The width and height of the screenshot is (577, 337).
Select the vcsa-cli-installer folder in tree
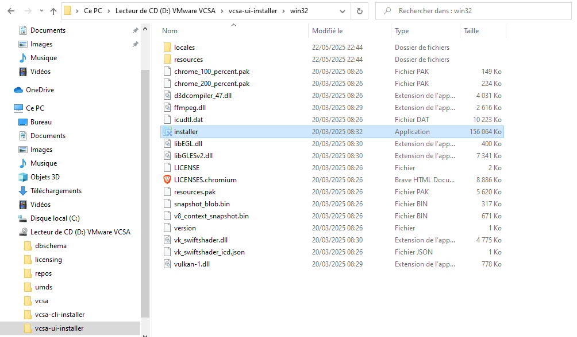pos(60,315)
